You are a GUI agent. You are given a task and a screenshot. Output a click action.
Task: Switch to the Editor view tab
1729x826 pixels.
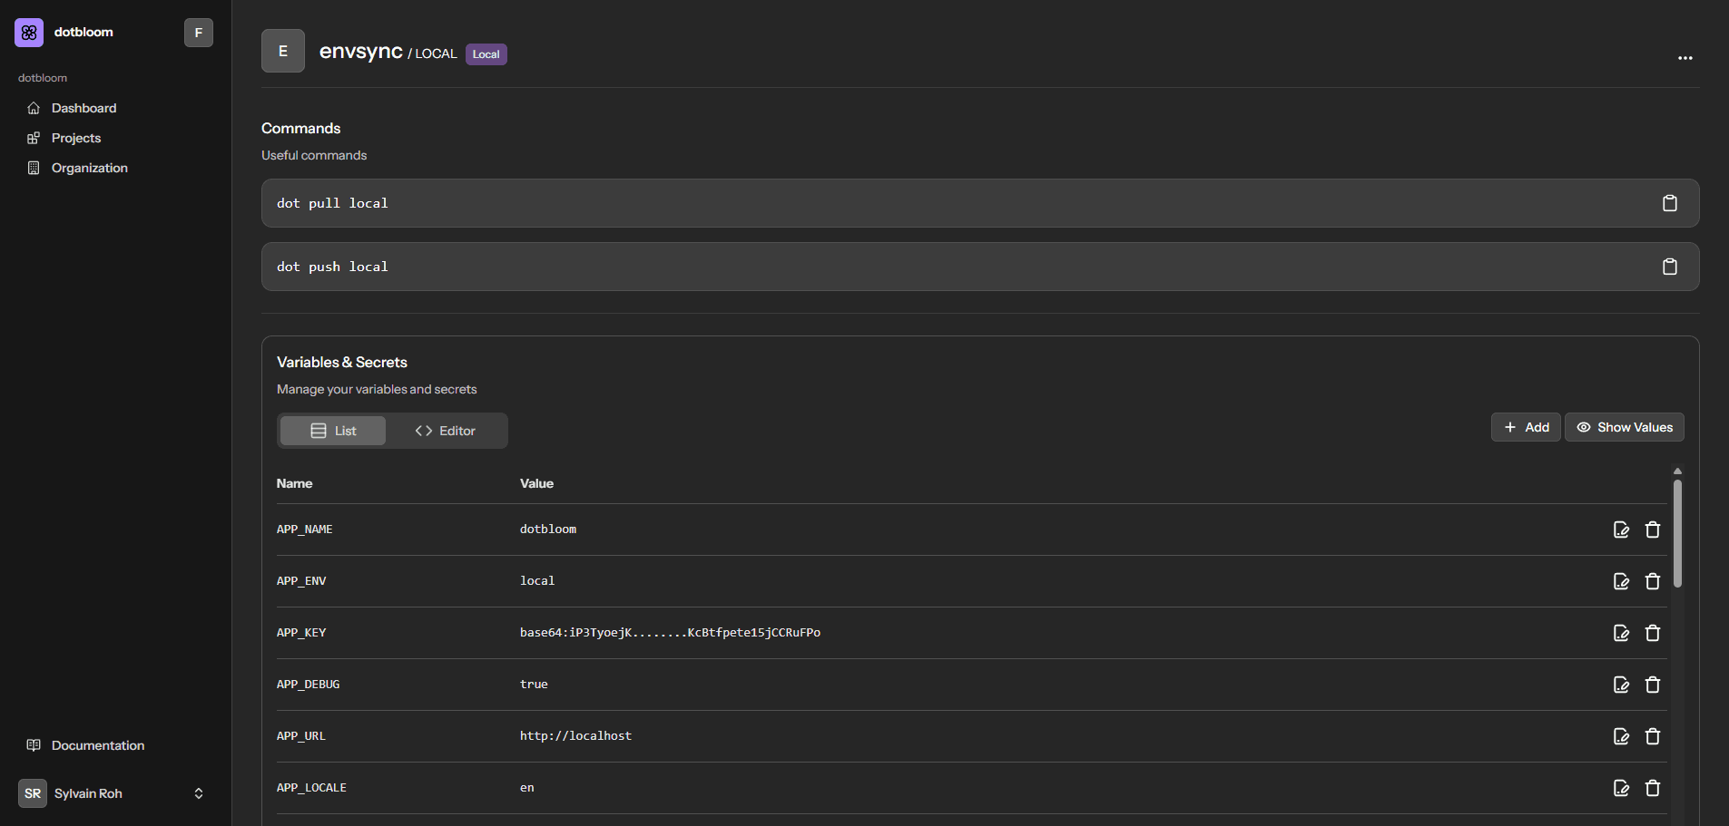coord(445,431)
